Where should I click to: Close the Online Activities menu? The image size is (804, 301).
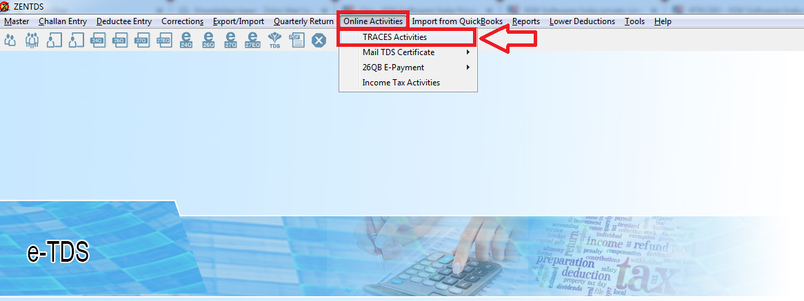(x=373, y=21)
